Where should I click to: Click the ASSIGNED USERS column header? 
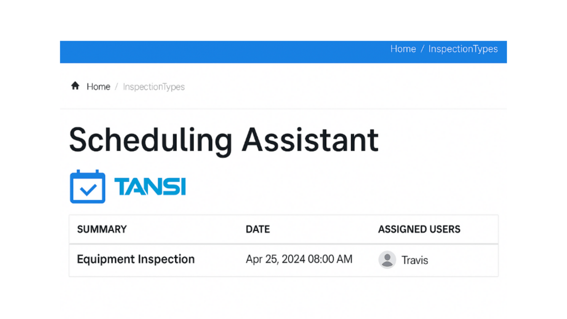tap(419, 229)
